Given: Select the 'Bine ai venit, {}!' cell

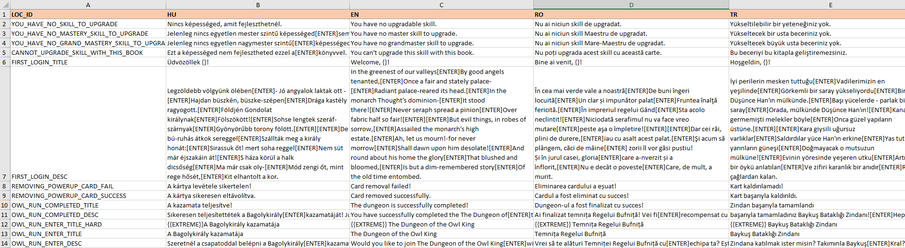Looking at the screenshot, I should pos(631,62).
